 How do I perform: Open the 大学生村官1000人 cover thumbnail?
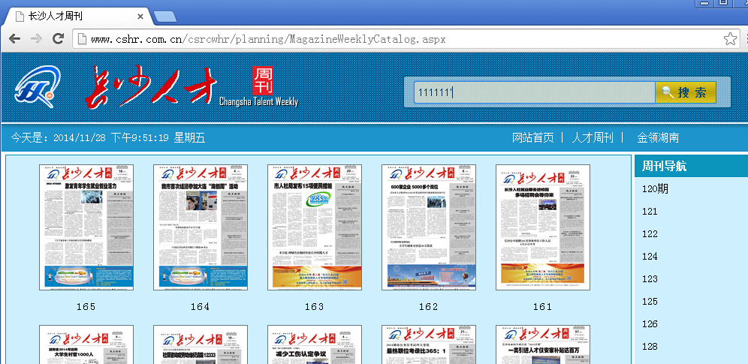(86, 344)
